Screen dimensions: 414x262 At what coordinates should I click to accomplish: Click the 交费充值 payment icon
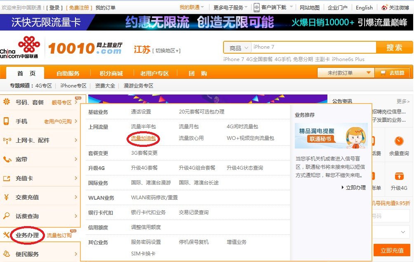tap(5, 197)
